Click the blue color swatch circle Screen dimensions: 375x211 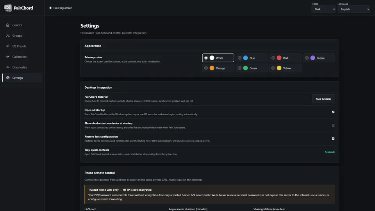coord(246,58)
